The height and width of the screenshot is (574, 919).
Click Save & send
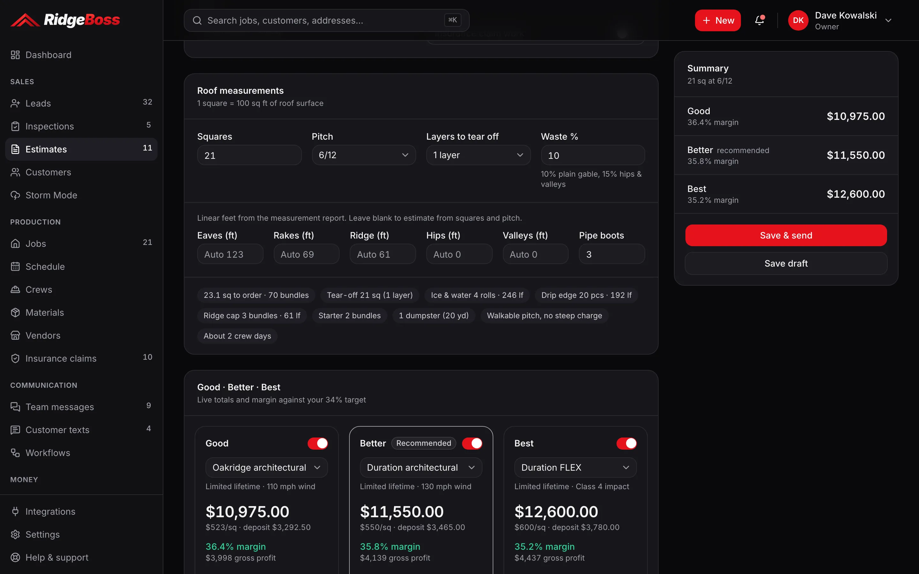[786, 235]
